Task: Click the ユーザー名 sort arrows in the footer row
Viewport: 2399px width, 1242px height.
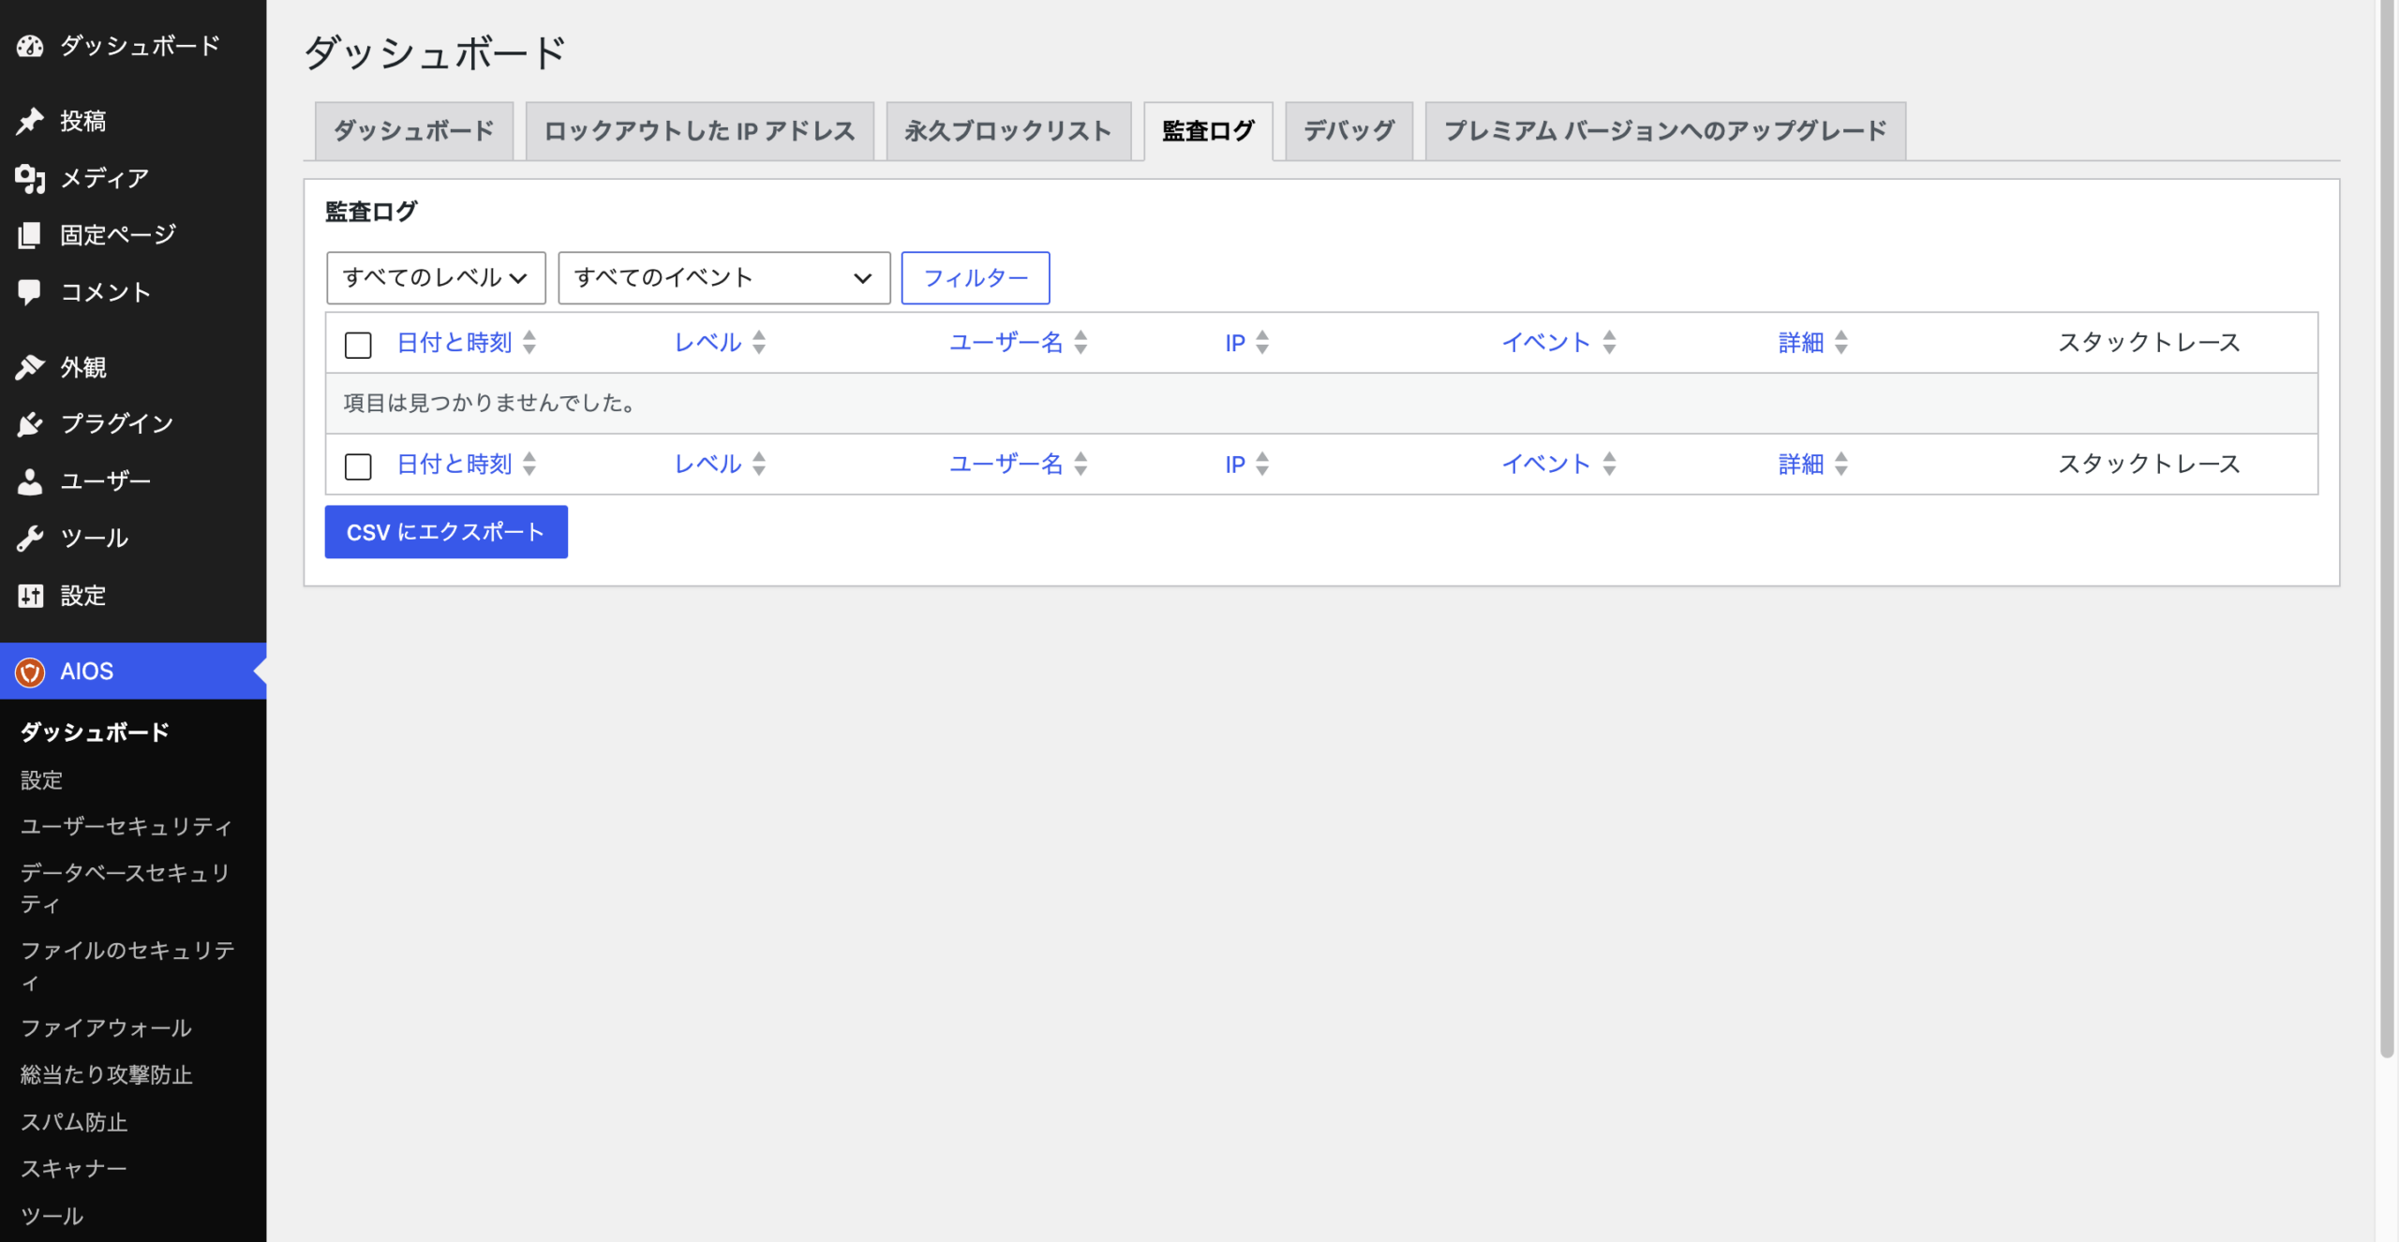Action: [x=1080, y=464]
